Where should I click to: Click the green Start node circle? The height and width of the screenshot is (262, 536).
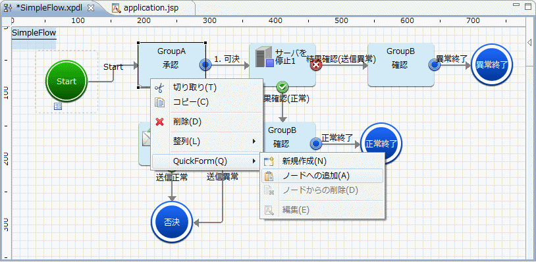coord(67,81)
